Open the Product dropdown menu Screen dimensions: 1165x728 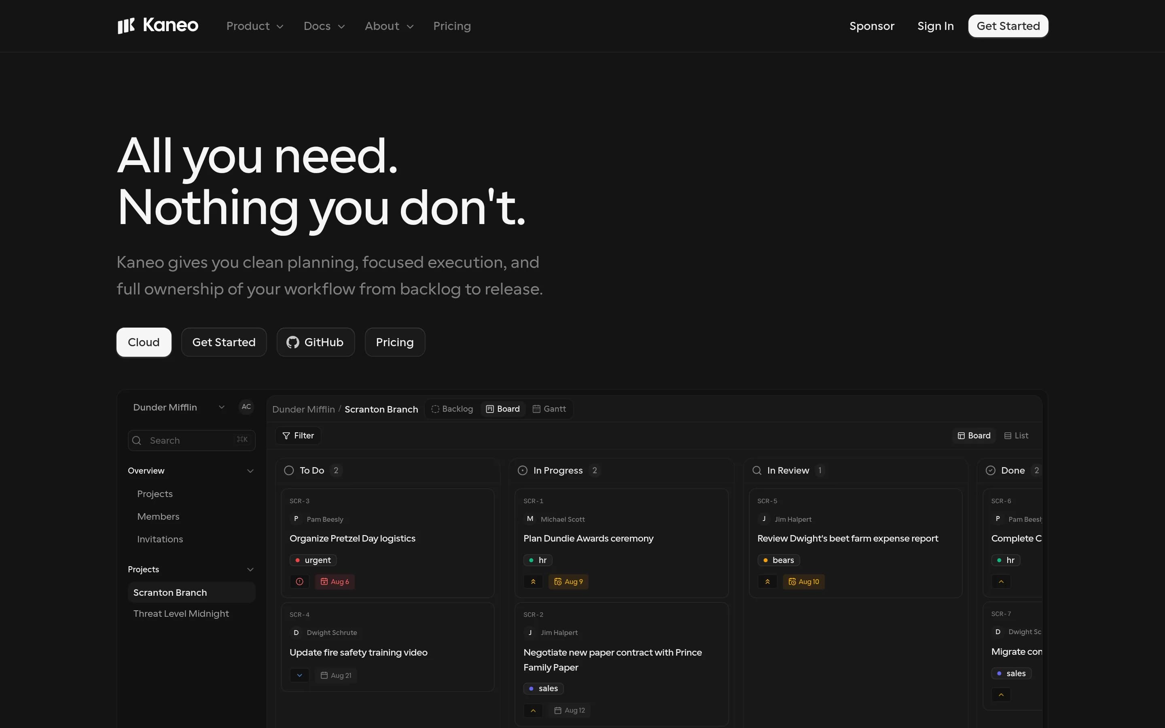[x=255, y=26]
